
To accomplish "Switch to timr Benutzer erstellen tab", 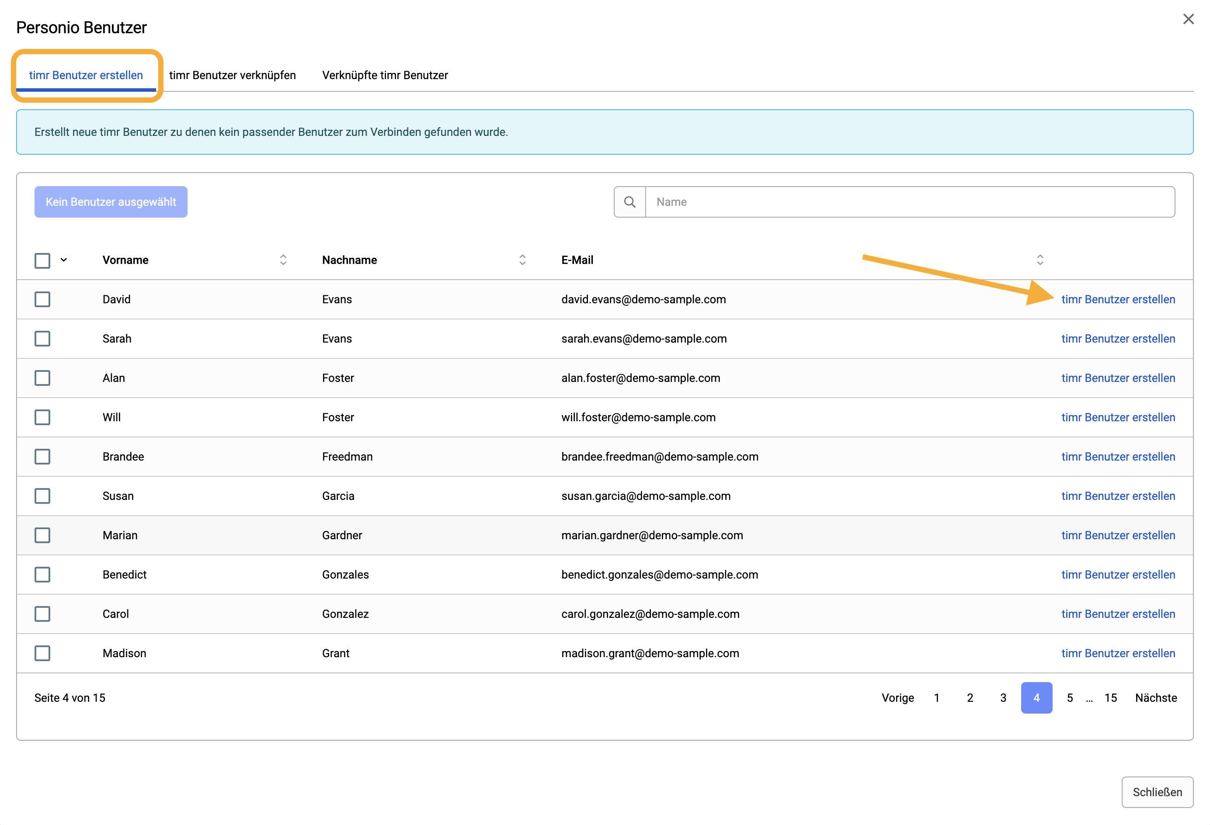I will pyautogui.click(x=86, y=75).
